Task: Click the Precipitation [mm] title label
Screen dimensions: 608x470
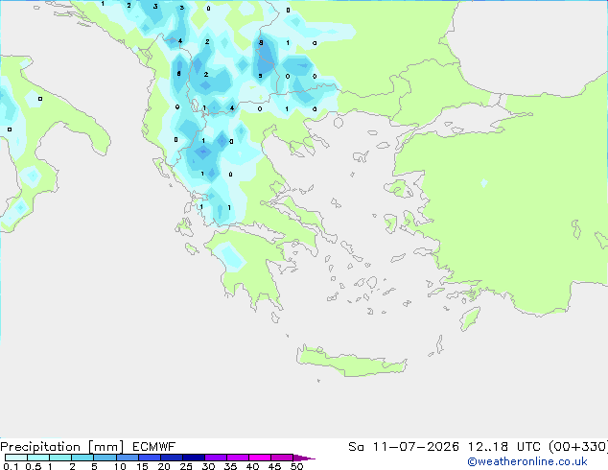Action: (62, 447)
